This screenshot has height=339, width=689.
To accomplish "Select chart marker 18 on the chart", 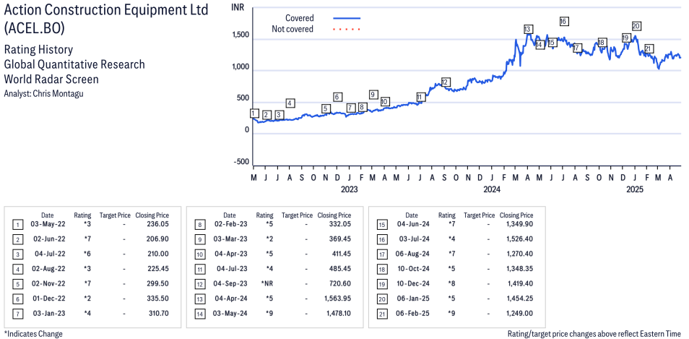I will [x=602, y=43].
